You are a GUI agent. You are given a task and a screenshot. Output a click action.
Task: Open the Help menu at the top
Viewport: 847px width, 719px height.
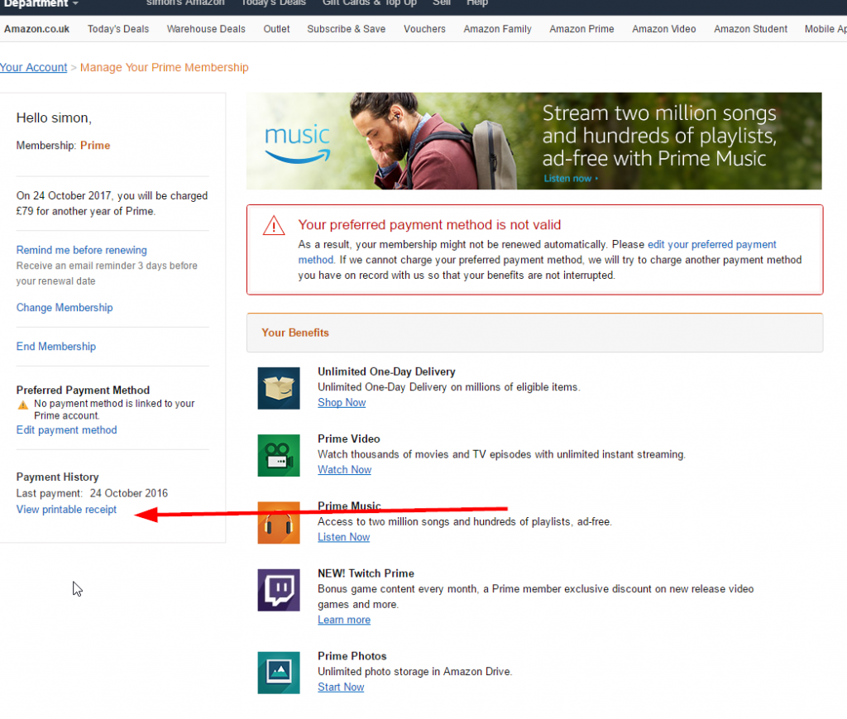pyautogui.click(x=477, y=3)
